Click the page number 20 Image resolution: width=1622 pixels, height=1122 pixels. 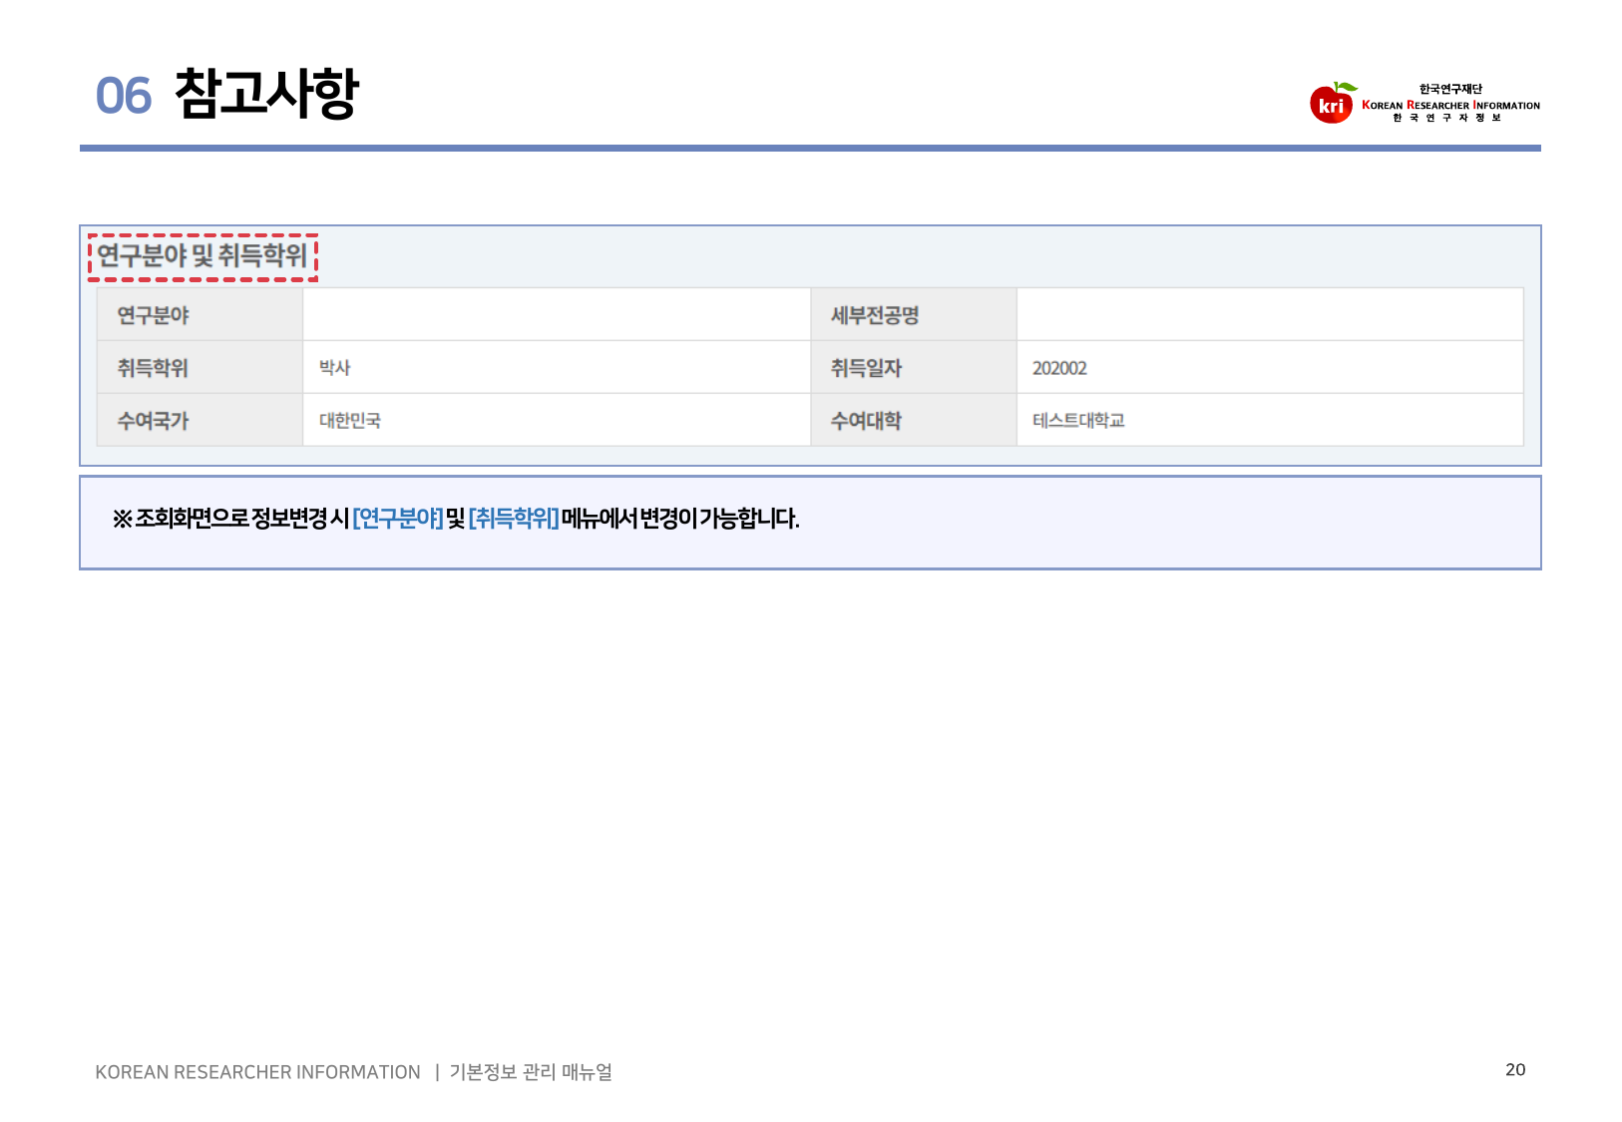coord(1515,1069)
